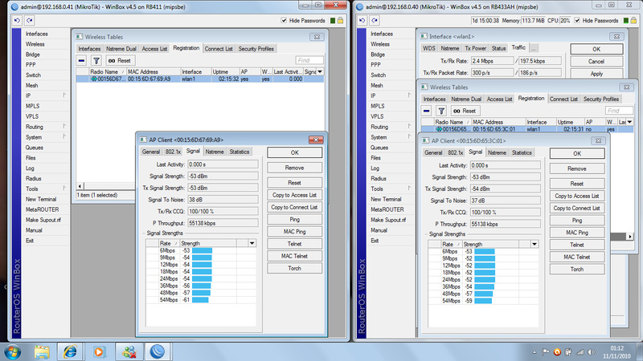This screenshot has width=643, height=361.
Task: Click Copy to Access List in left AP Client
Action: pyautogui.click(x=294, y=195)
